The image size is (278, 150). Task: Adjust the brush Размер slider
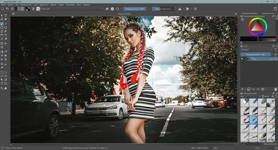[x=163, y=9]
